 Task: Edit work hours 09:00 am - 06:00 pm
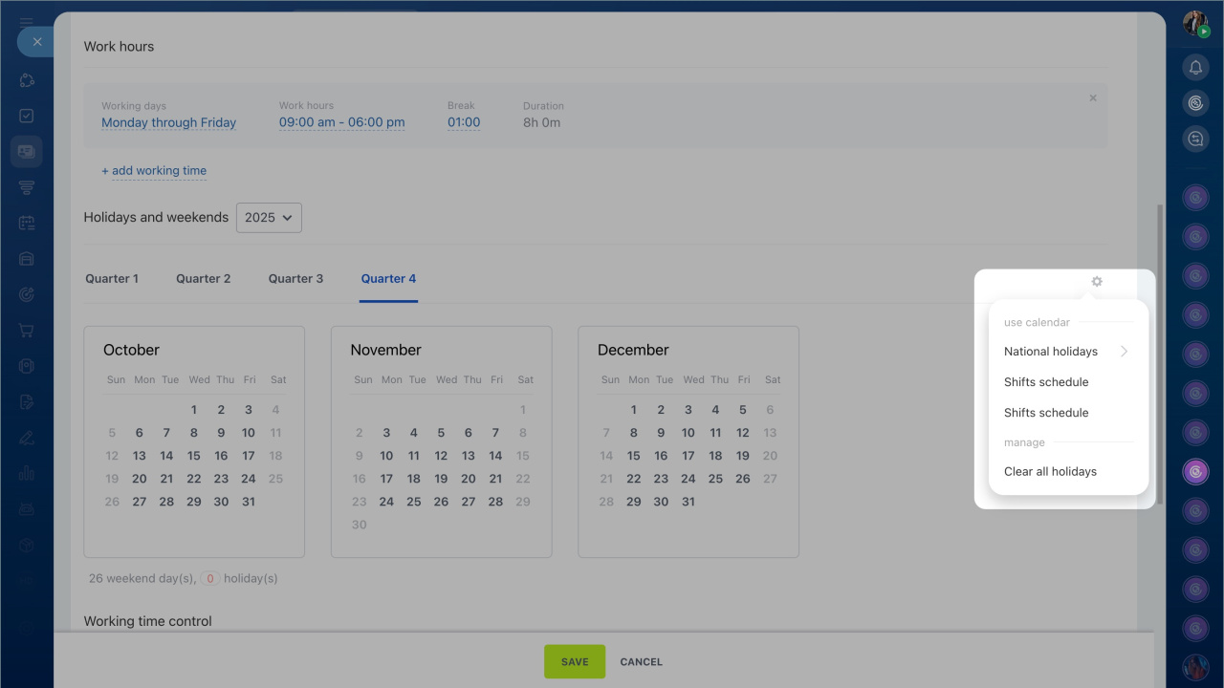341,123
